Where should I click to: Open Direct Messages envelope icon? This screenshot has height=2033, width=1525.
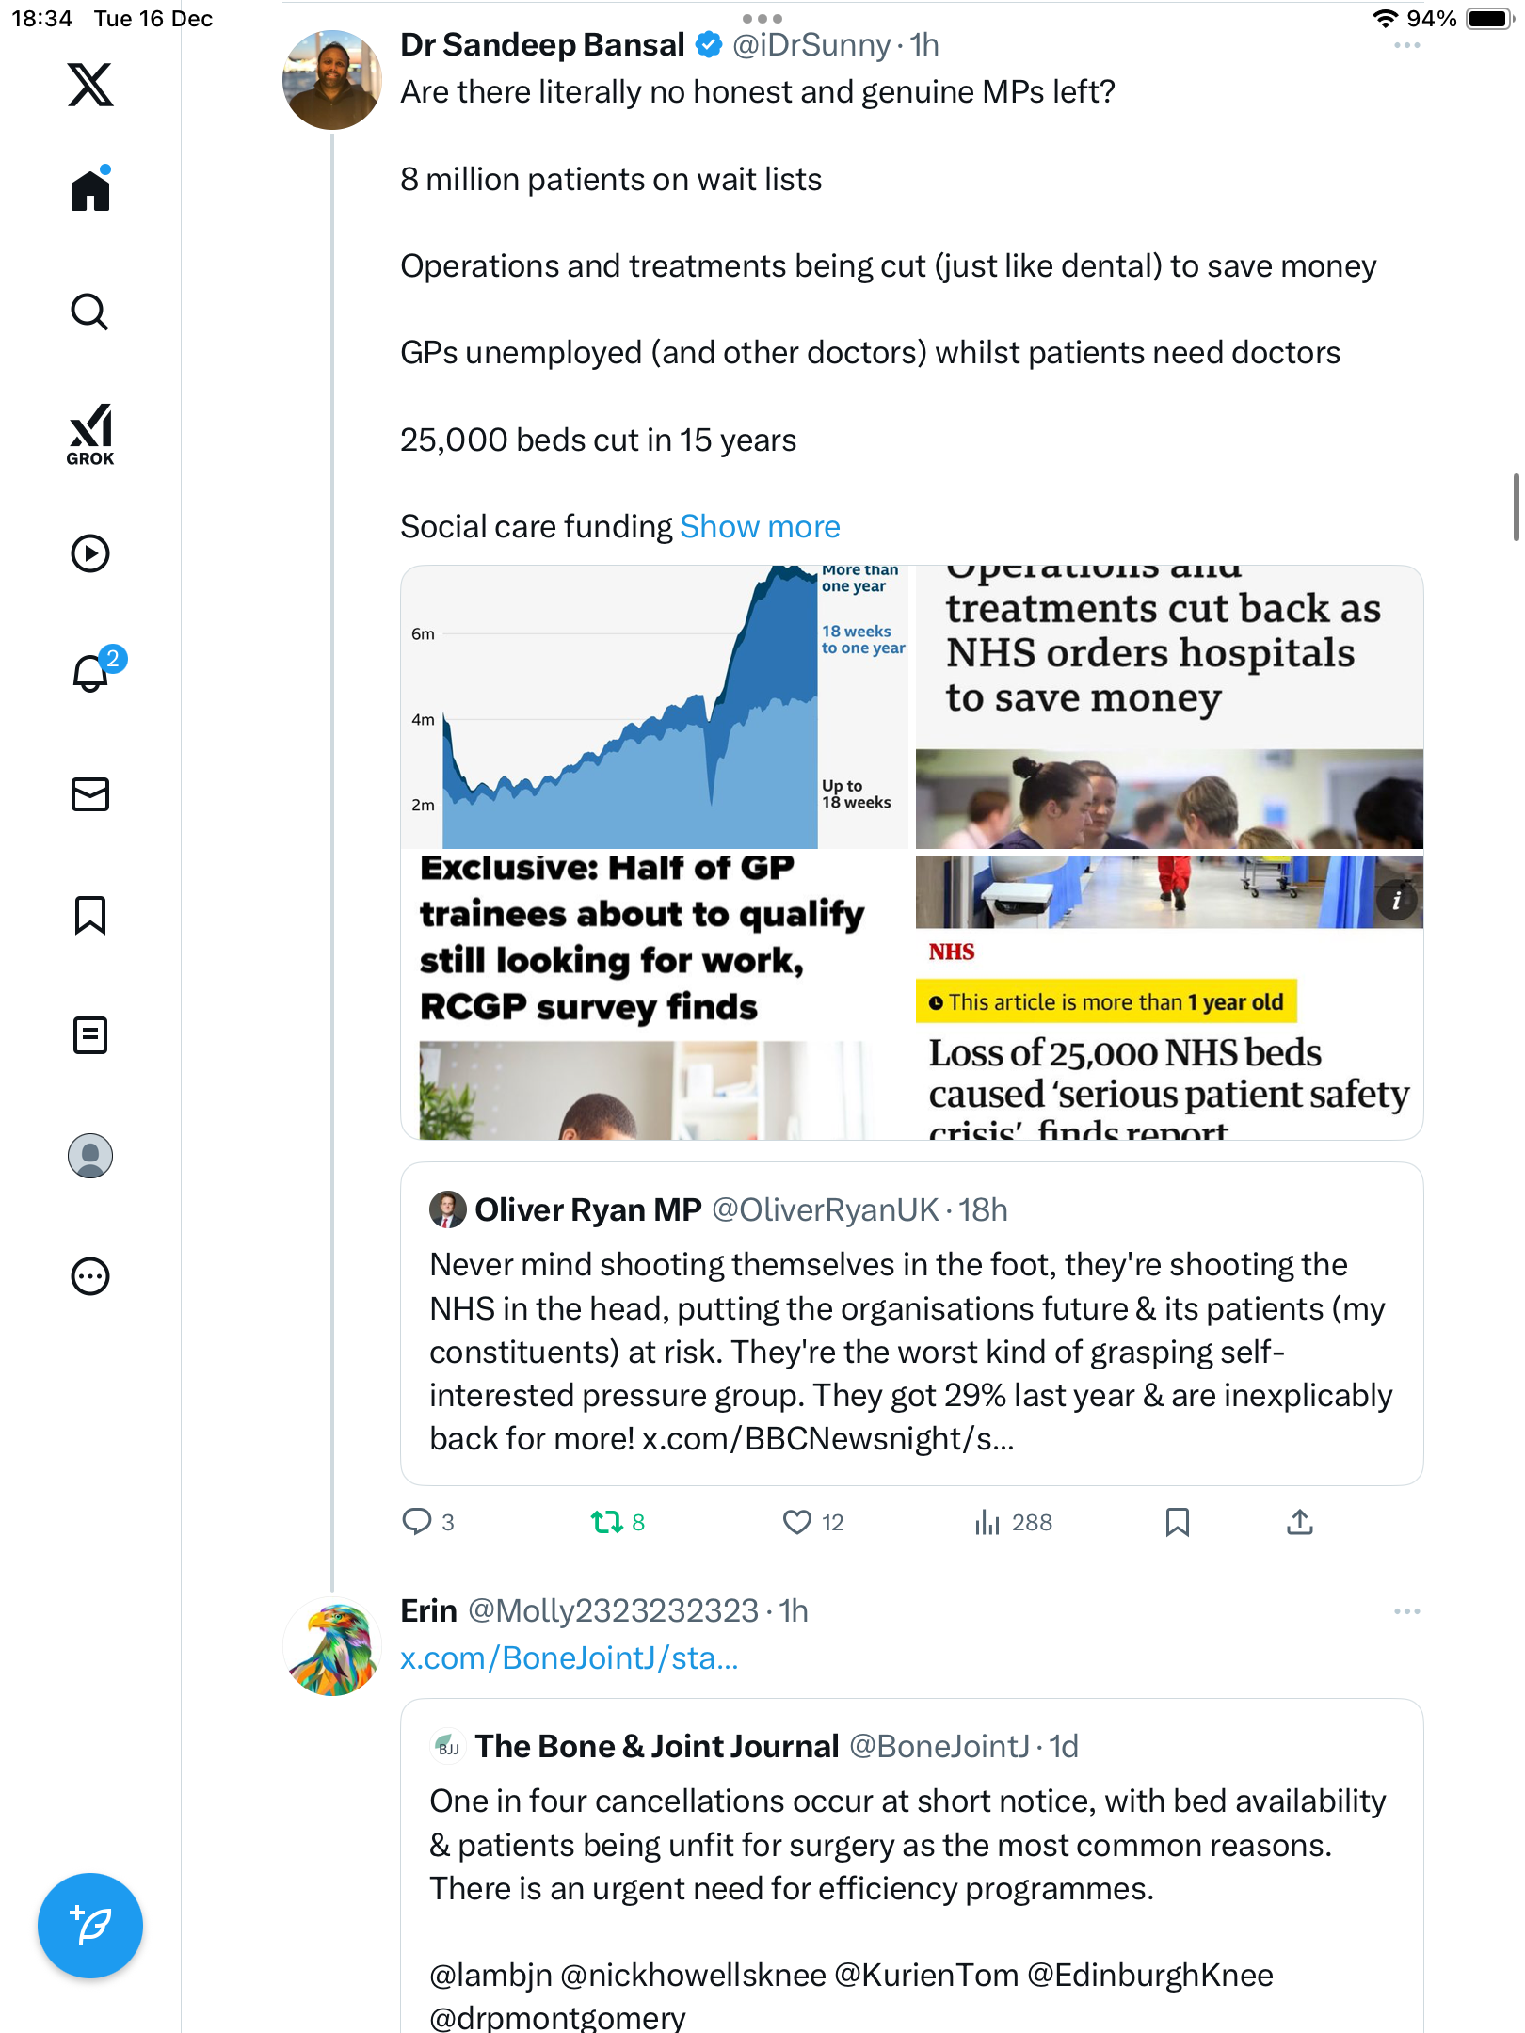pyautogui.click(x=90, y=794)
